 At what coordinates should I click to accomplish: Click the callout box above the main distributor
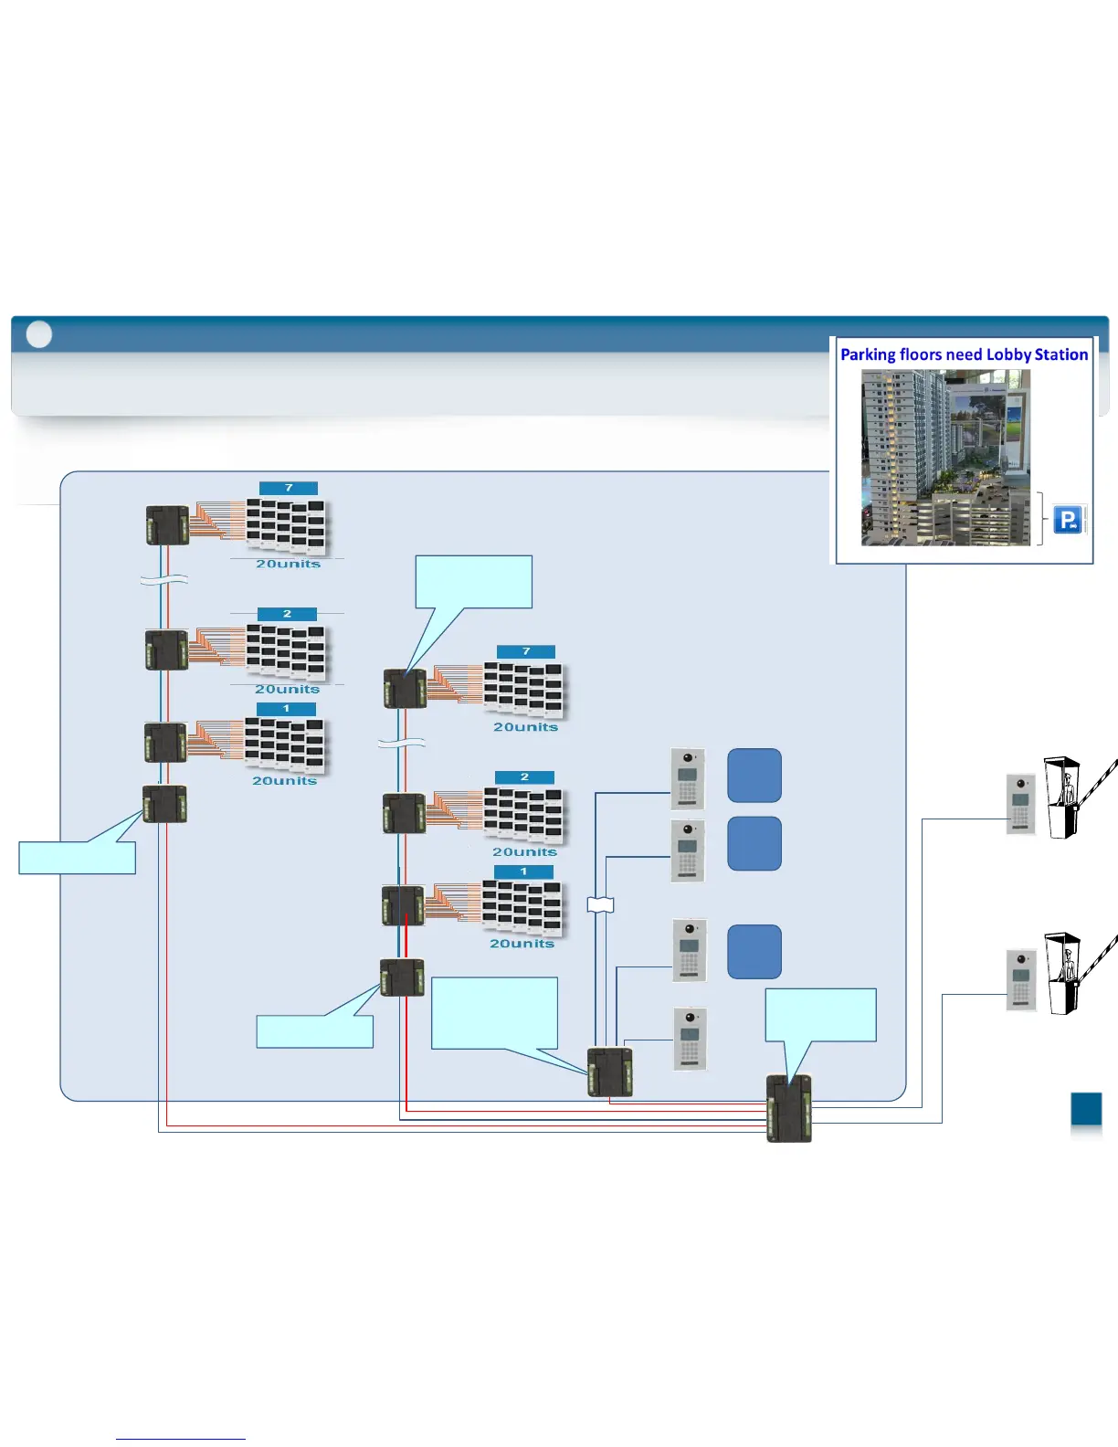pyautogui.click(x=821, y=1015)
